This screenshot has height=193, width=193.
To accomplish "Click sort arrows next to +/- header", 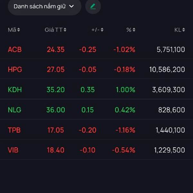I will [102, 30].
